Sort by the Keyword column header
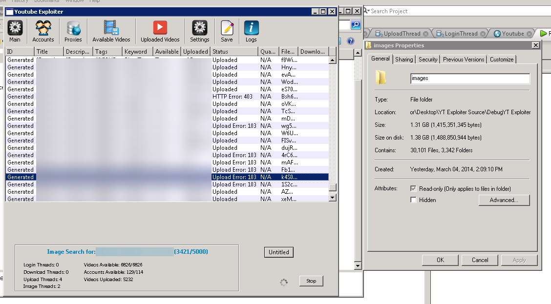Viewport: 551px width, 304px height. 138,52
